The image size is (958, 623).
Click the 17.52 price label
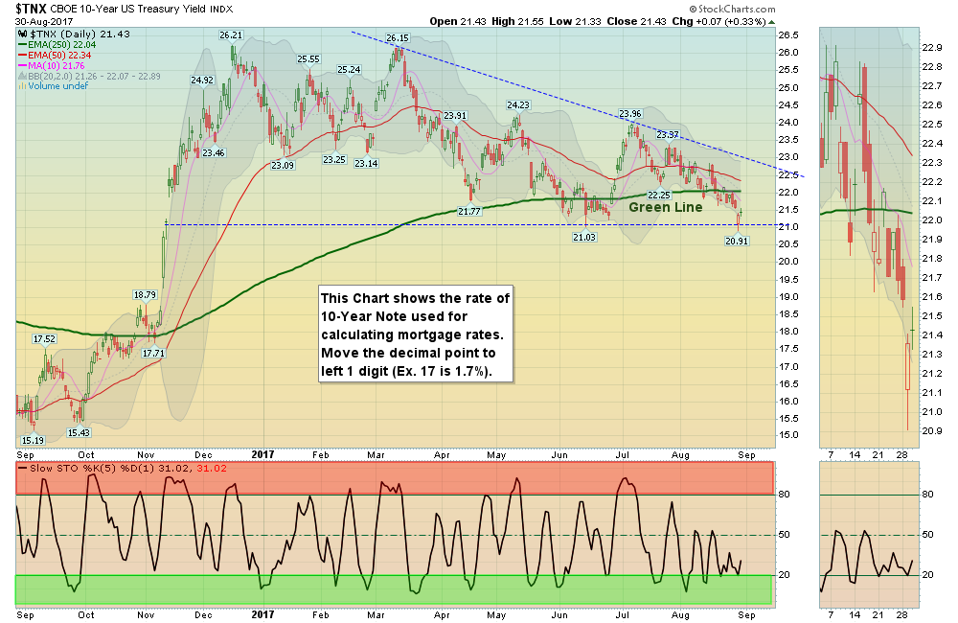click(x=45, y=338)
